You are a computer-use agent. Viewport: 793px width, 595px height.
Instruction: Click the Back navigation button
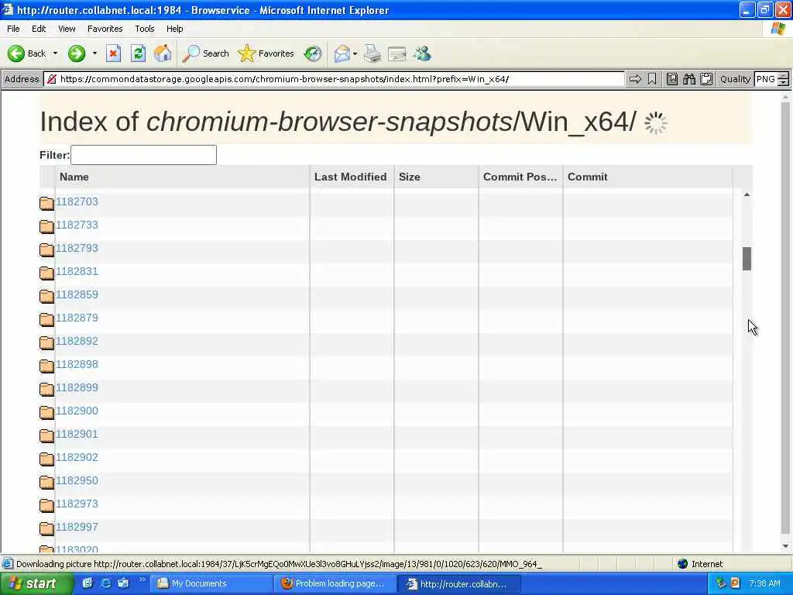[x=26, y=53]
